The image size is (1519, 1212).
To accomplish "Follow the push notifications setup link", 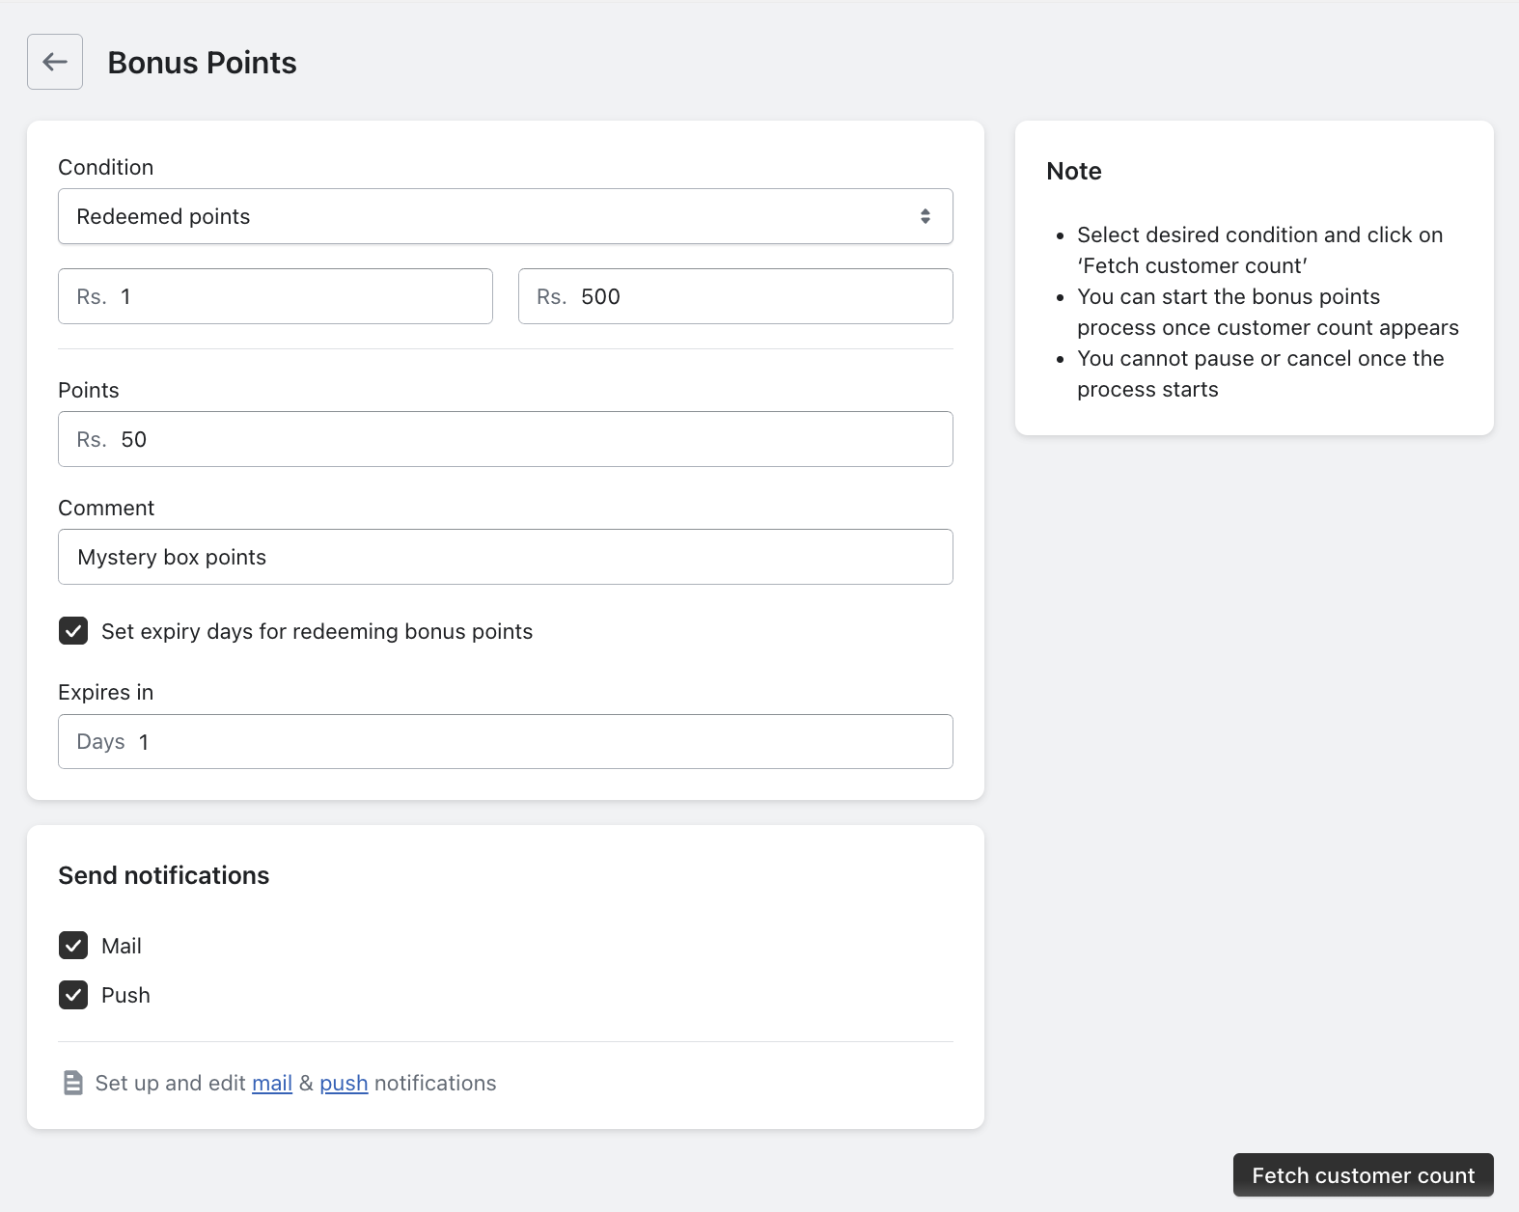I will coord(344,1084).
